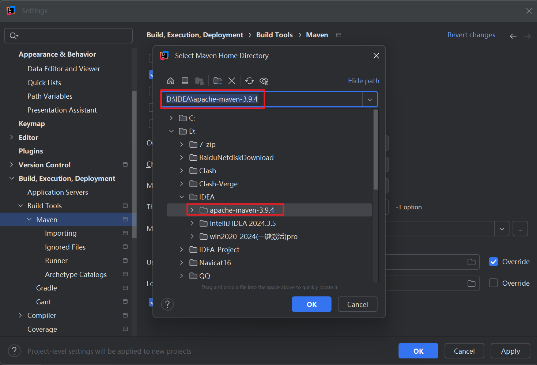Click the ellipsis browse button for Maven home
The height and width of the screenshot is (365, 537).
(520, 229)
